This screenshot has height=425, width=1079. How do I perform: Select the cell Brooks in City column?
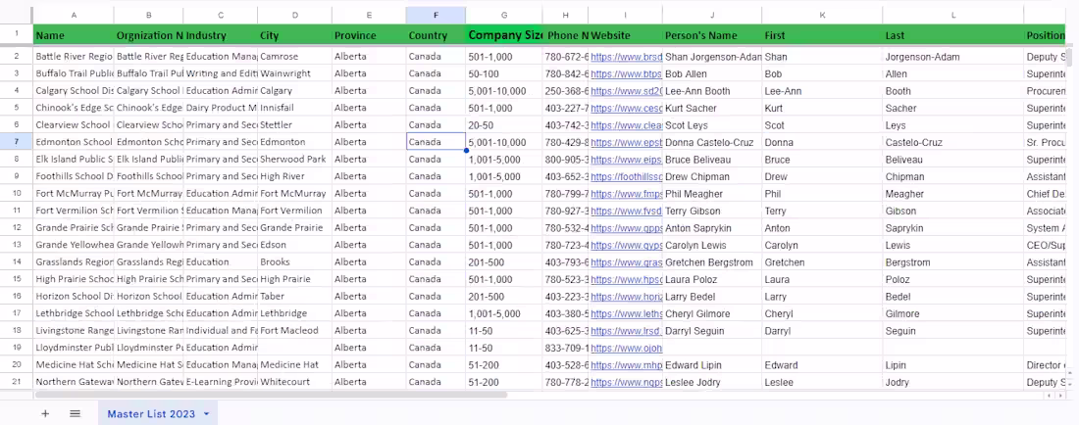coord(294,262)
